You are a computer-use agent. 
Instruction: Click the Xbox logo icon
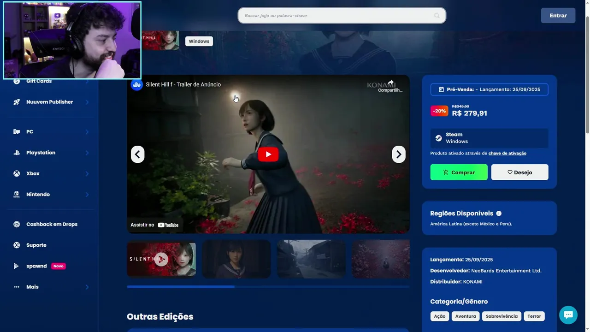[17, 173]
